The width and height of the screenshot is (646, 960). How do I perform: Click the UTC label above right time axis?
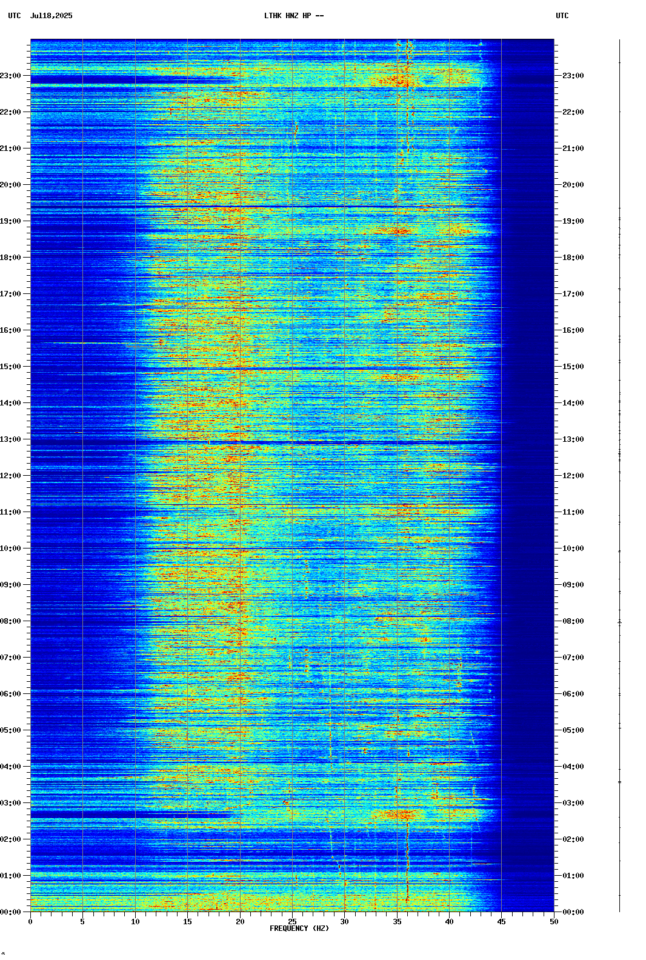pyautogui.click(x=562, y=16)
